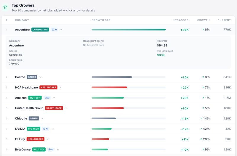
Task: Click the +10K net added for ByteDance
Action: click(x=185, y=150)
